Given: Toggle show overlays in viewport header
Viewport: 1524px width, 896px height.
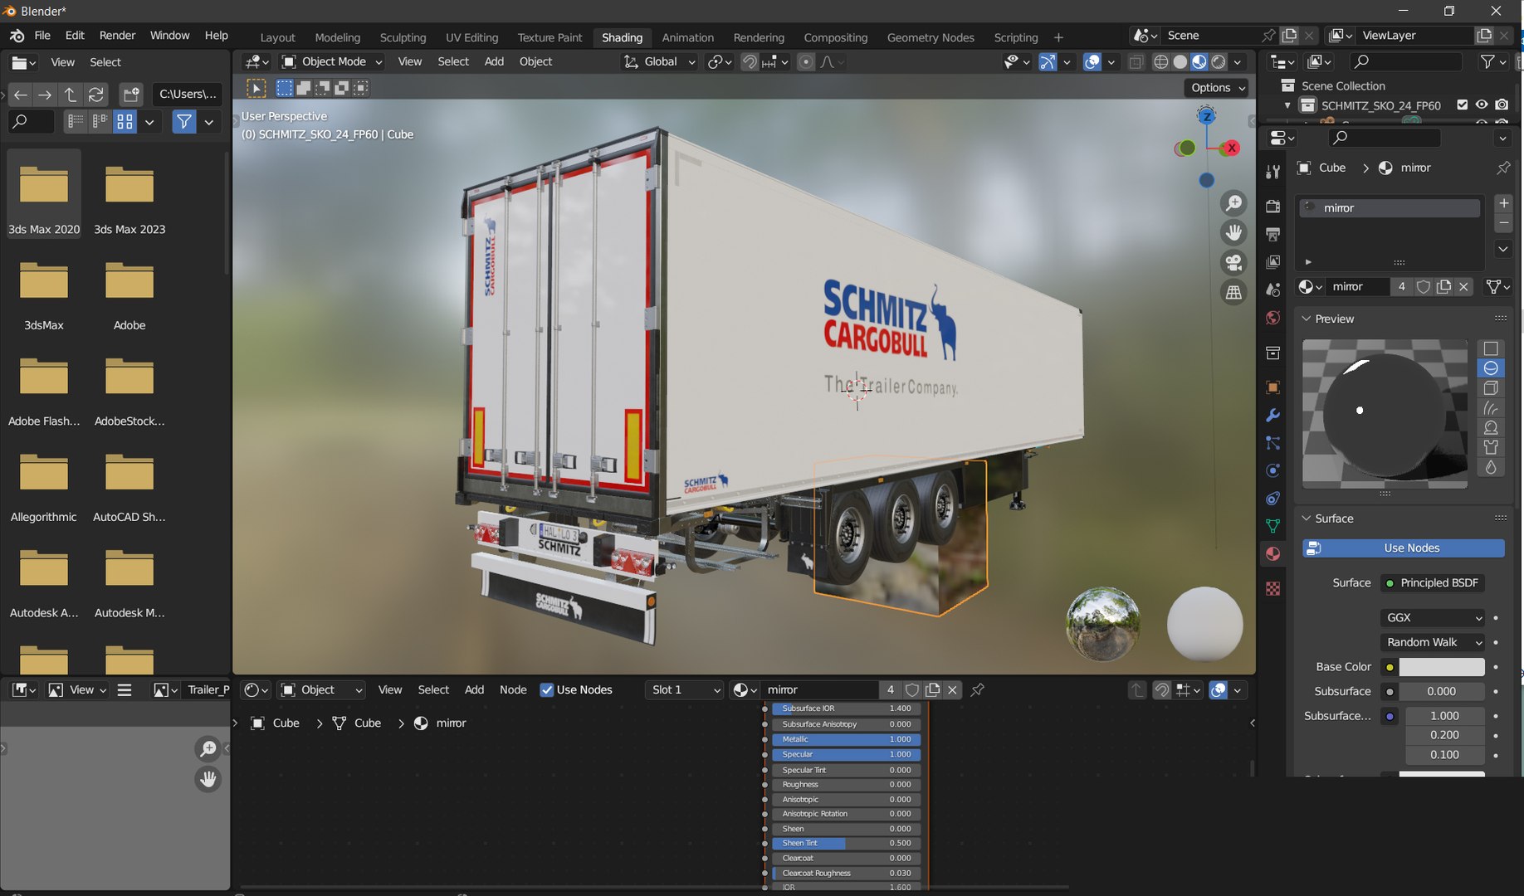Looking at the screenshot, I should [x=1092, y=62].
